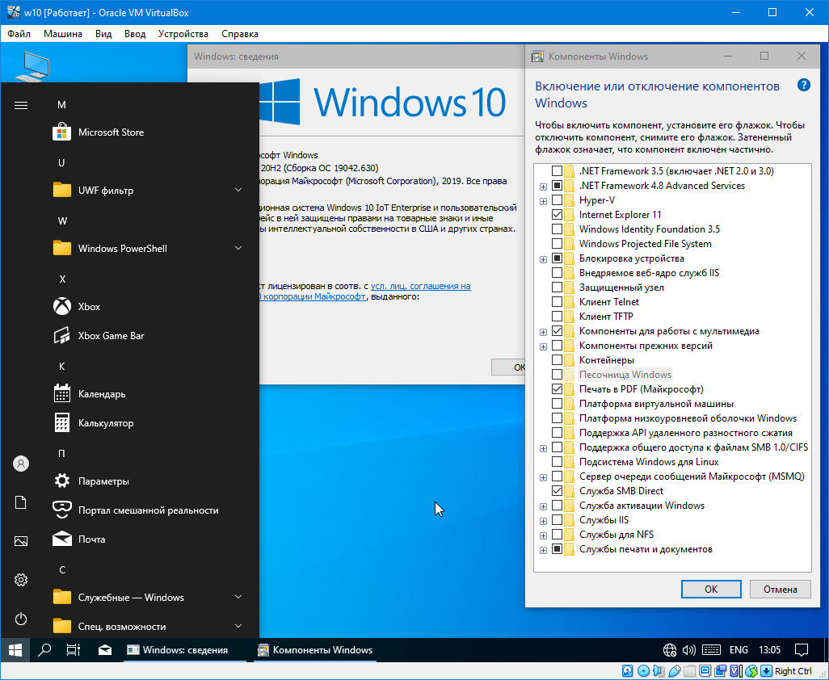Jump via letter M header in Start list
Image resolution: width=829 pixels, height=680 pixels.
(61, 105)
